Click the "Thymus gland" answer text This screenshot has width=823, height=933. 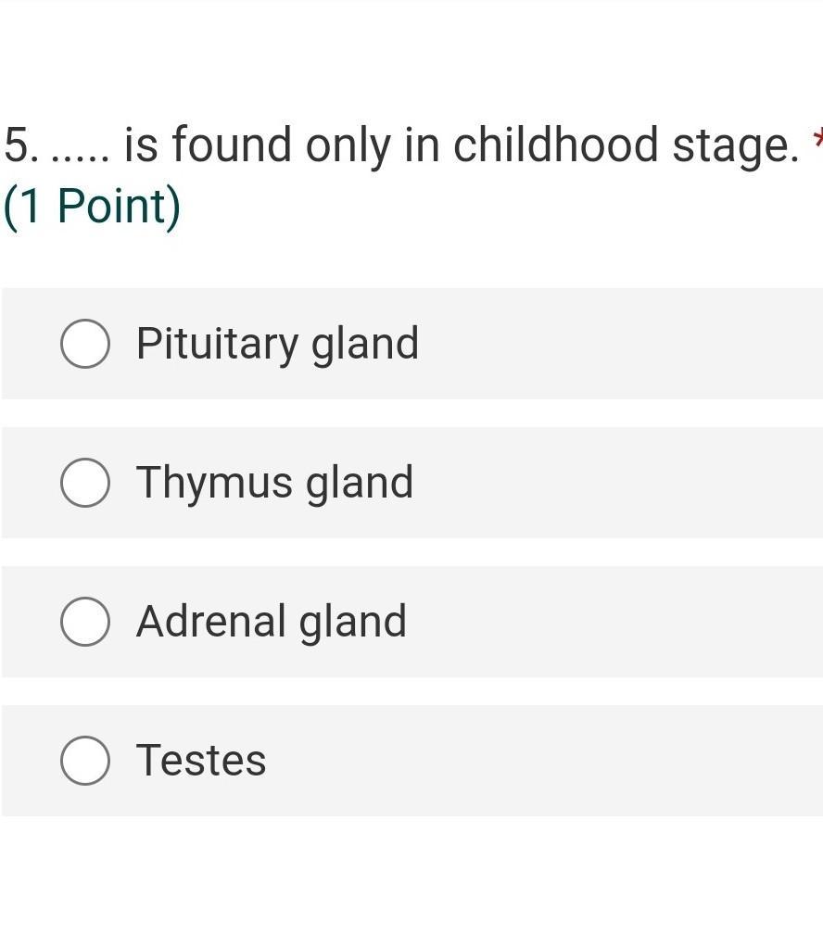274,483
